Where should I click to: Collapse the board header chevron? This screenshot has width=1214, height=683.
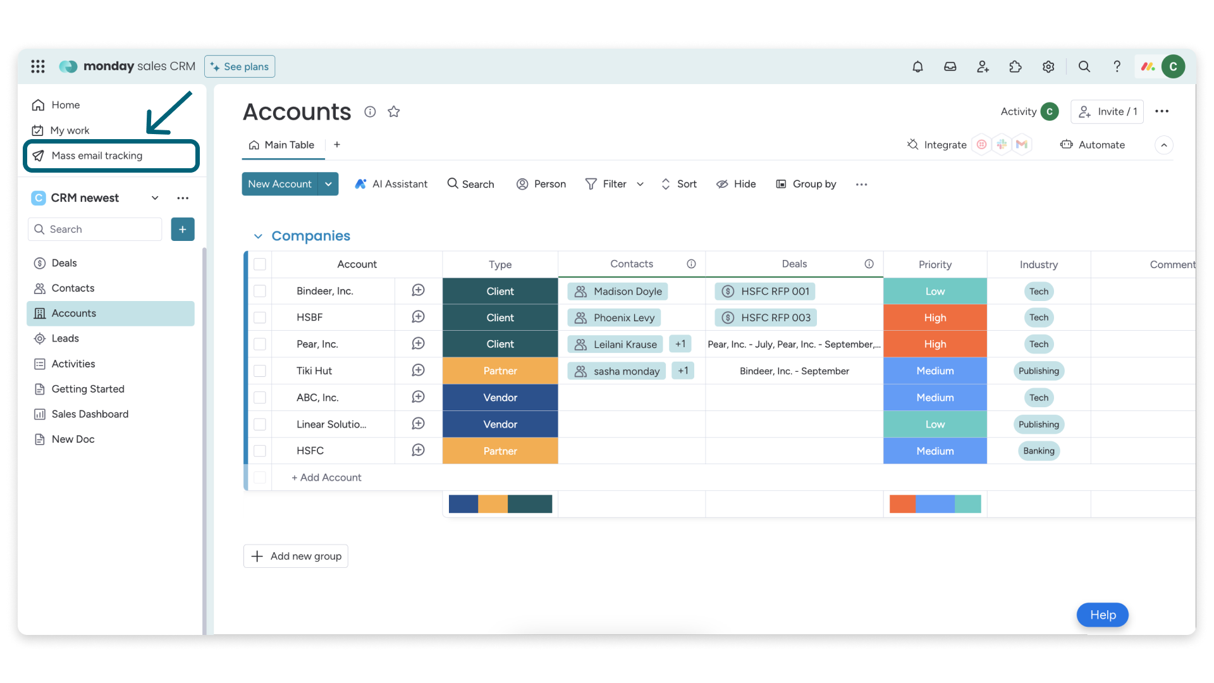[x=1164, y=145]
